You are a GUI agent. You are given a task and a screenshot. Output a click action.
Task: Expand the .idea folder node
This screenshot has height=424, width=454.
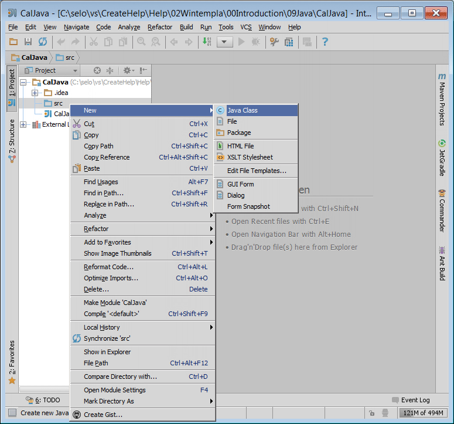click(35, 93)
